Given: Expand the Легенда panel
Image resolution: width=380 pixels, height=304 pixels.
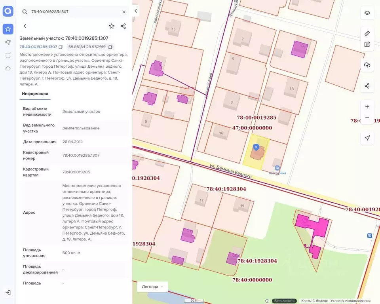Looking at the screenshot, I should [152, 287].
